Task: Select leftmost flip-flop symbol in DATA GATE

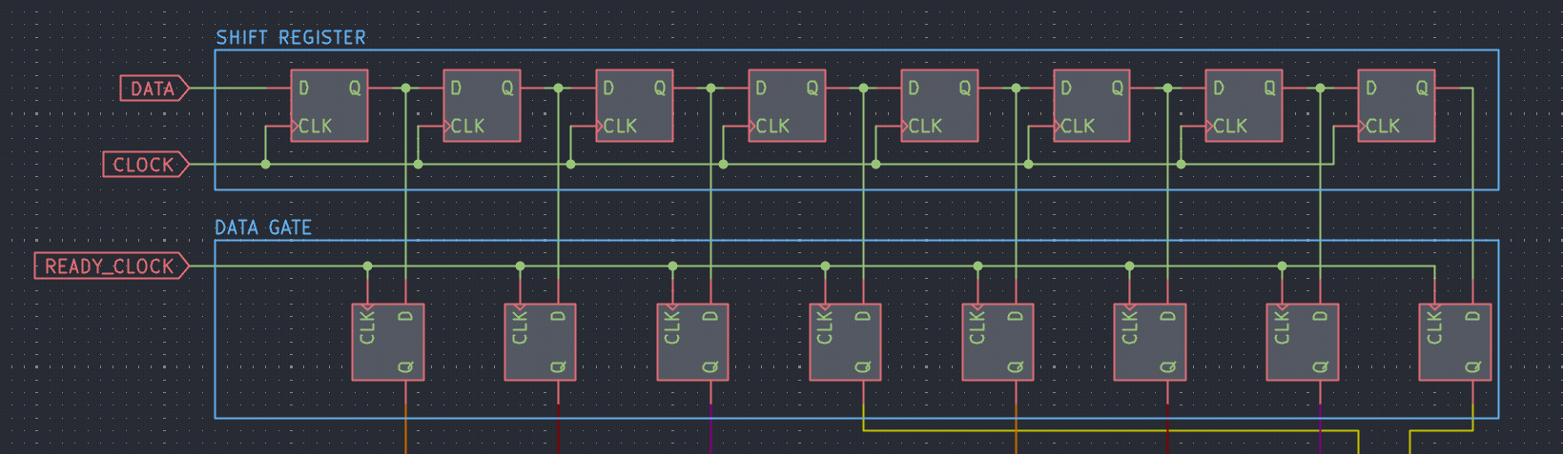Action: [x=388, y=343]
